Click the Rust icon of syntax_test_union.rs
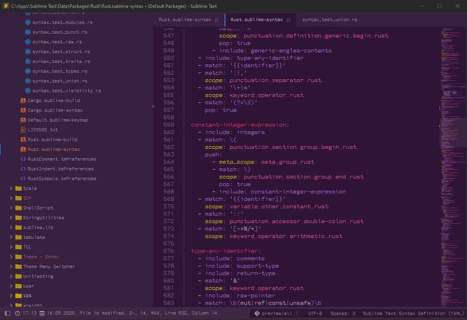The image size is (467, 320). point(28,81)
